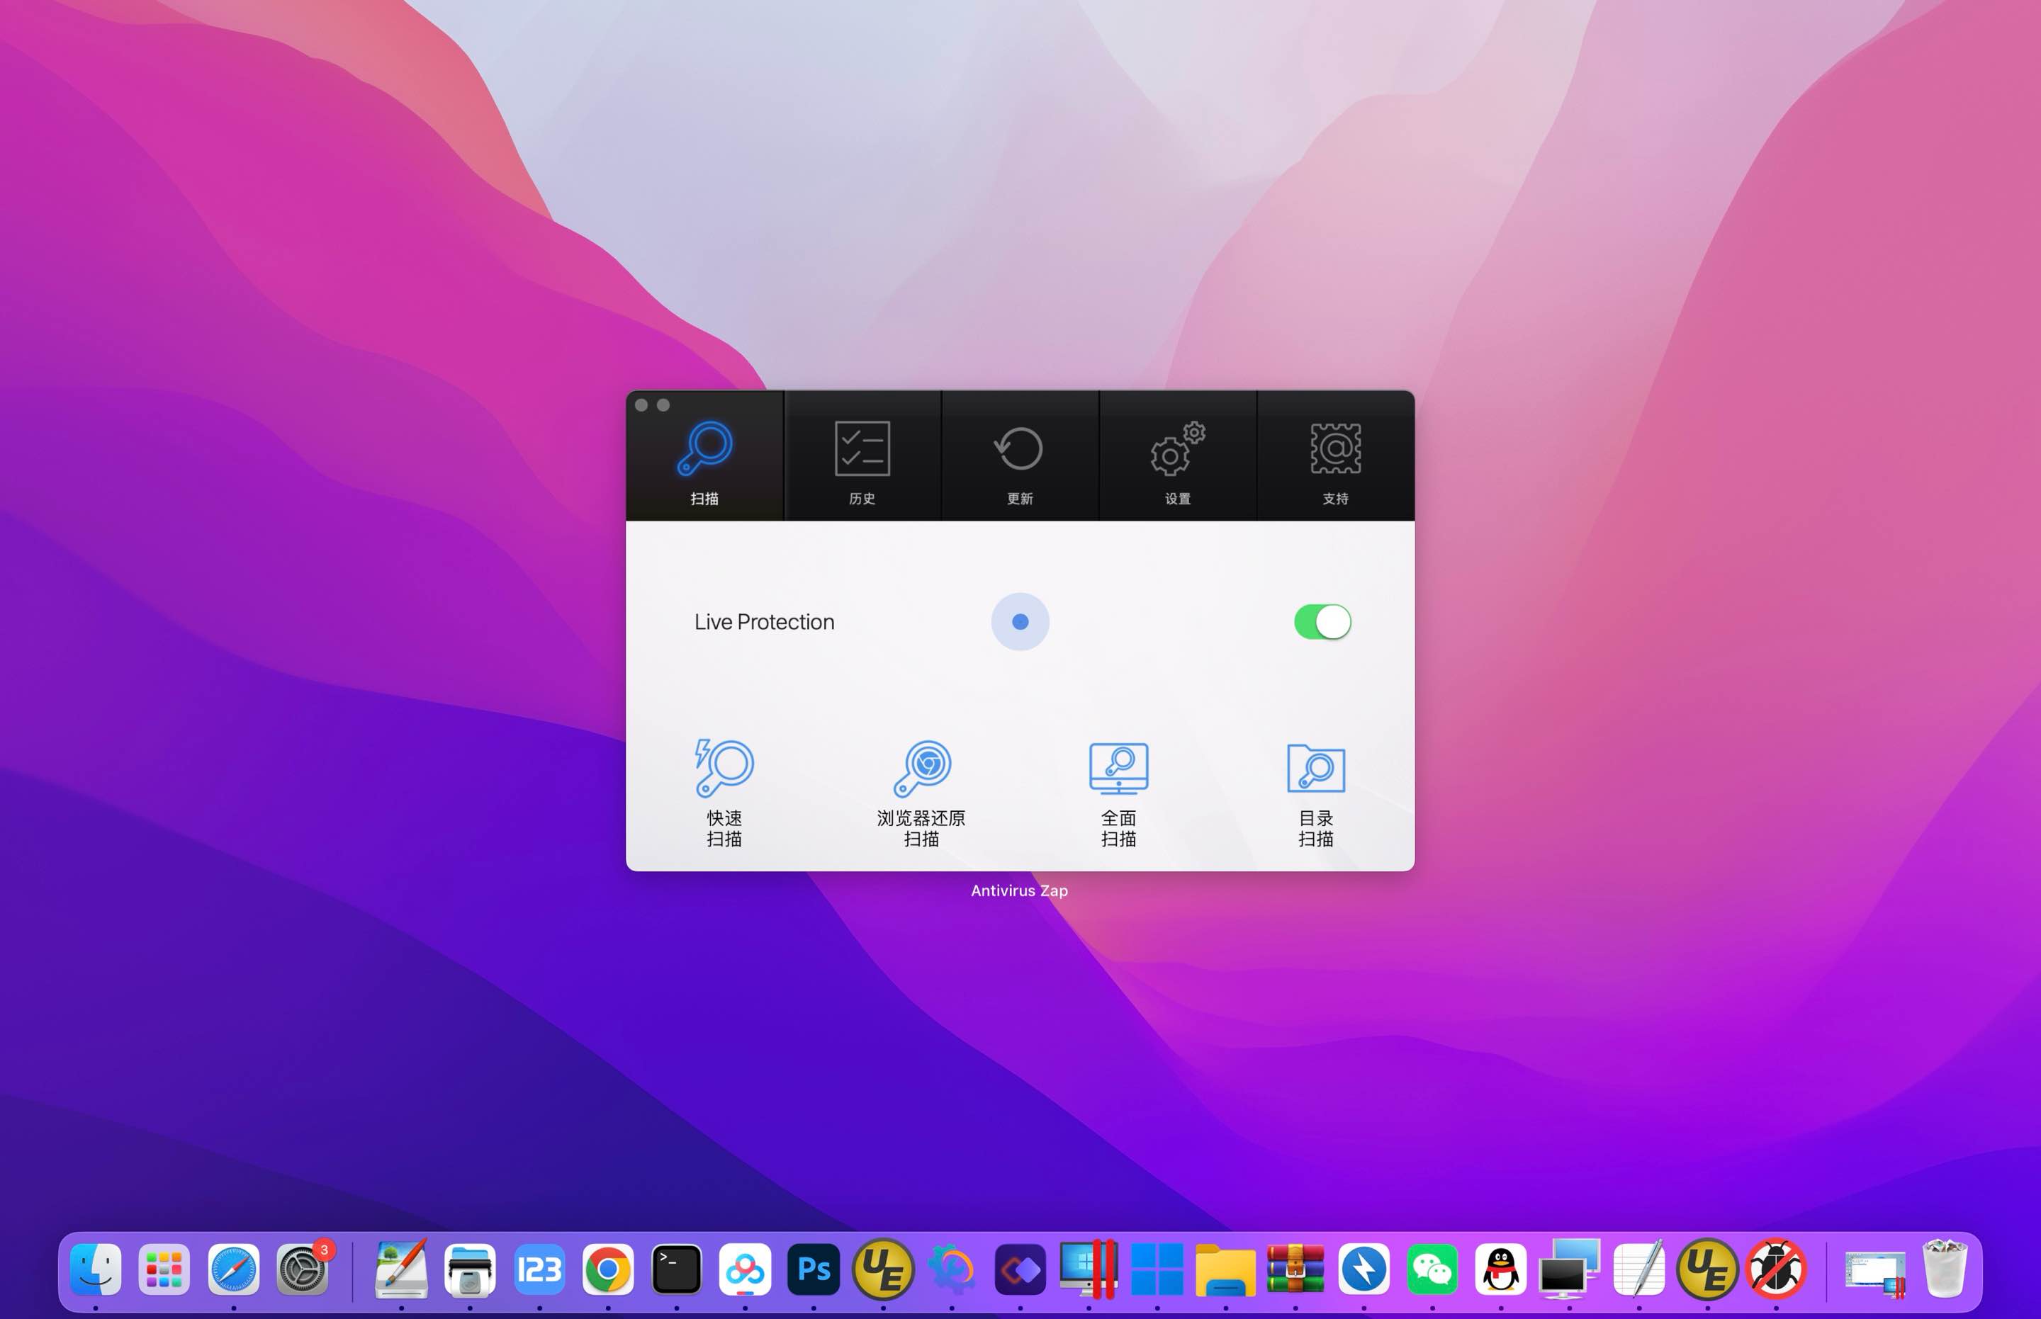This screenshot has height=1319, width=2041.
Task: Open QQ penguin app in Dock
Action: [1500, 1269]
